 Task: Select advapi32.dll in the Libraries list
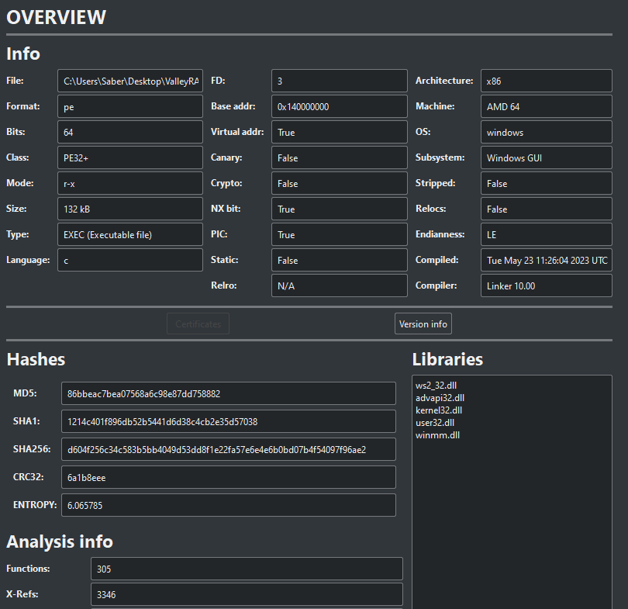click(440, 397)
